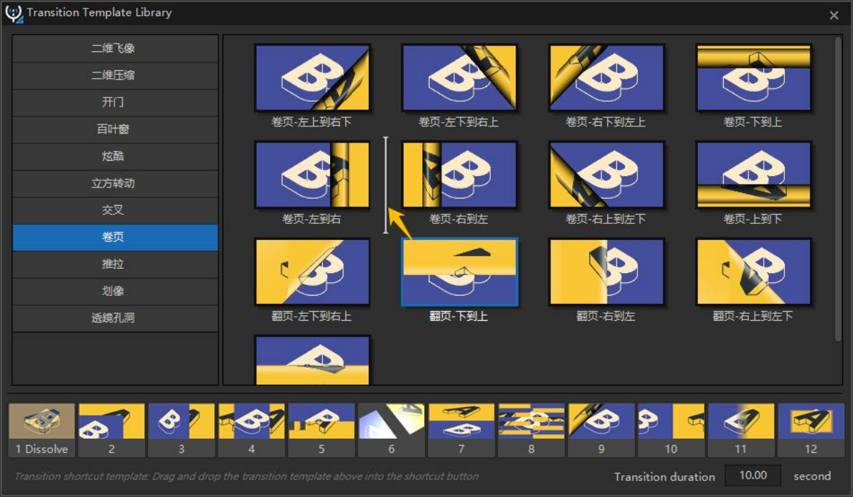The width and height of the screenshot is (853, 497).
Task: Select the 卷页 category in the list
Action: pos(115,237)
